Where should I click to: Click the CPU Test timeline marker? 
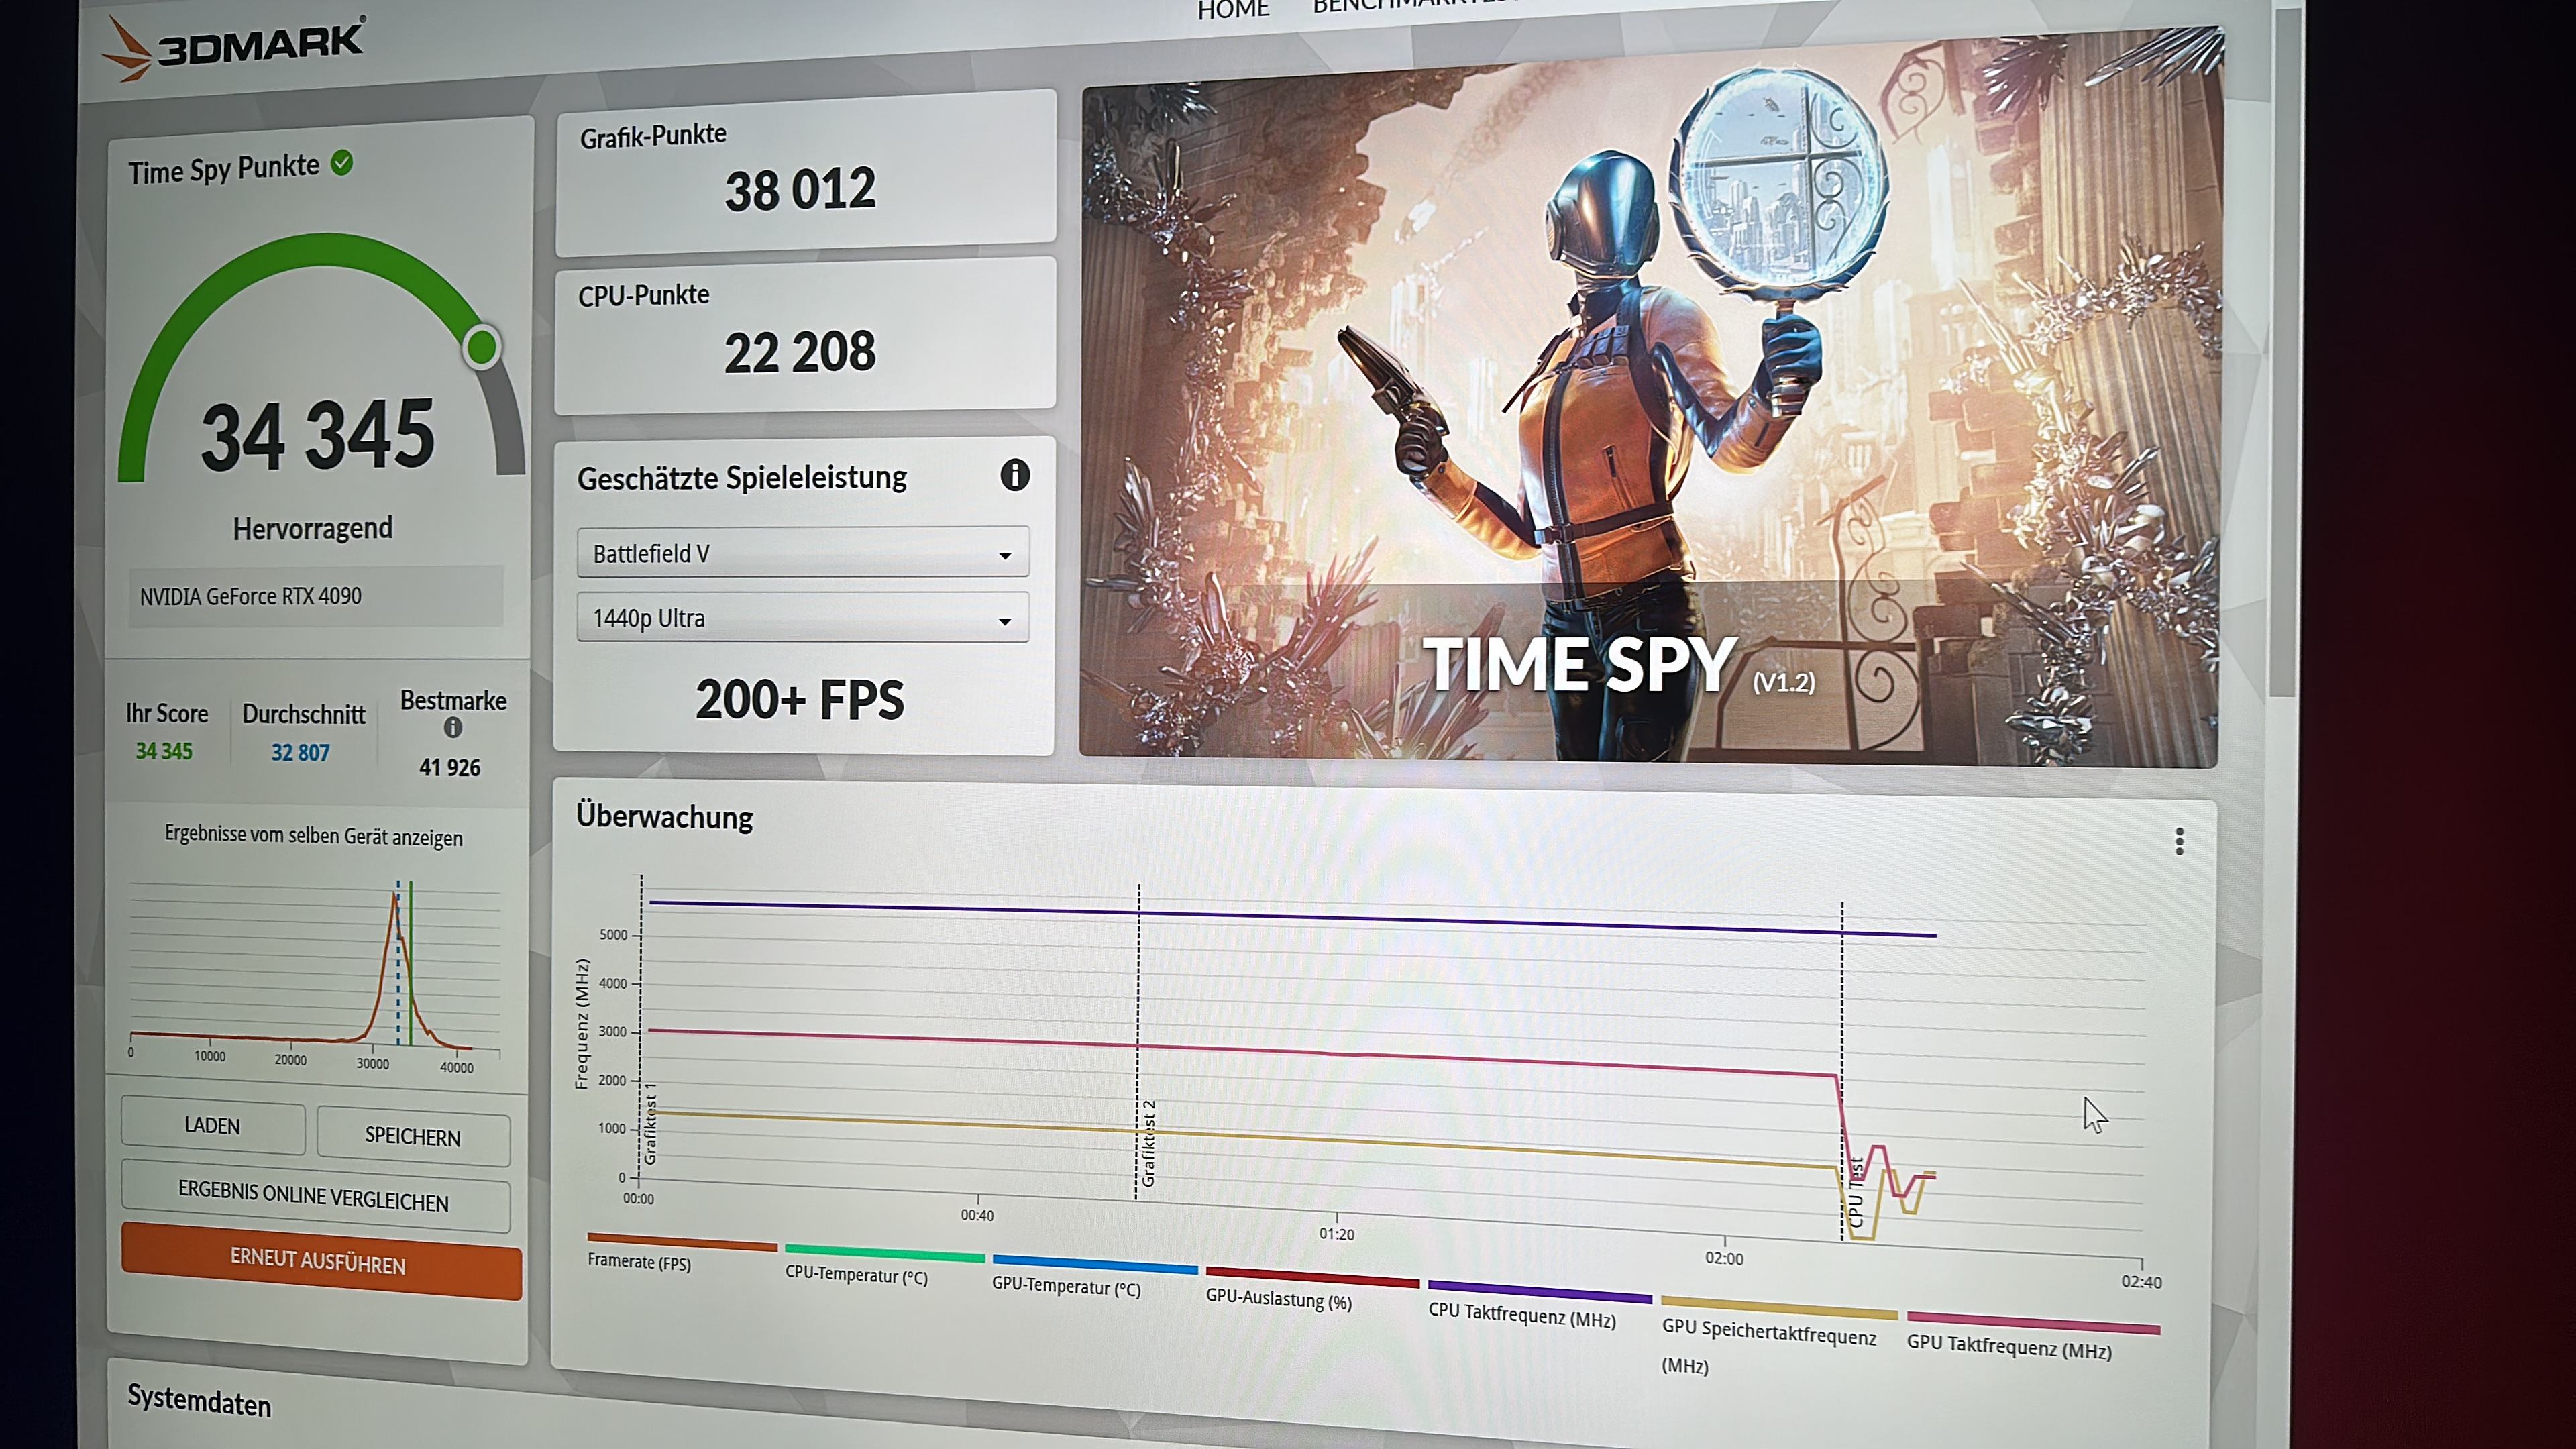1855,1192
